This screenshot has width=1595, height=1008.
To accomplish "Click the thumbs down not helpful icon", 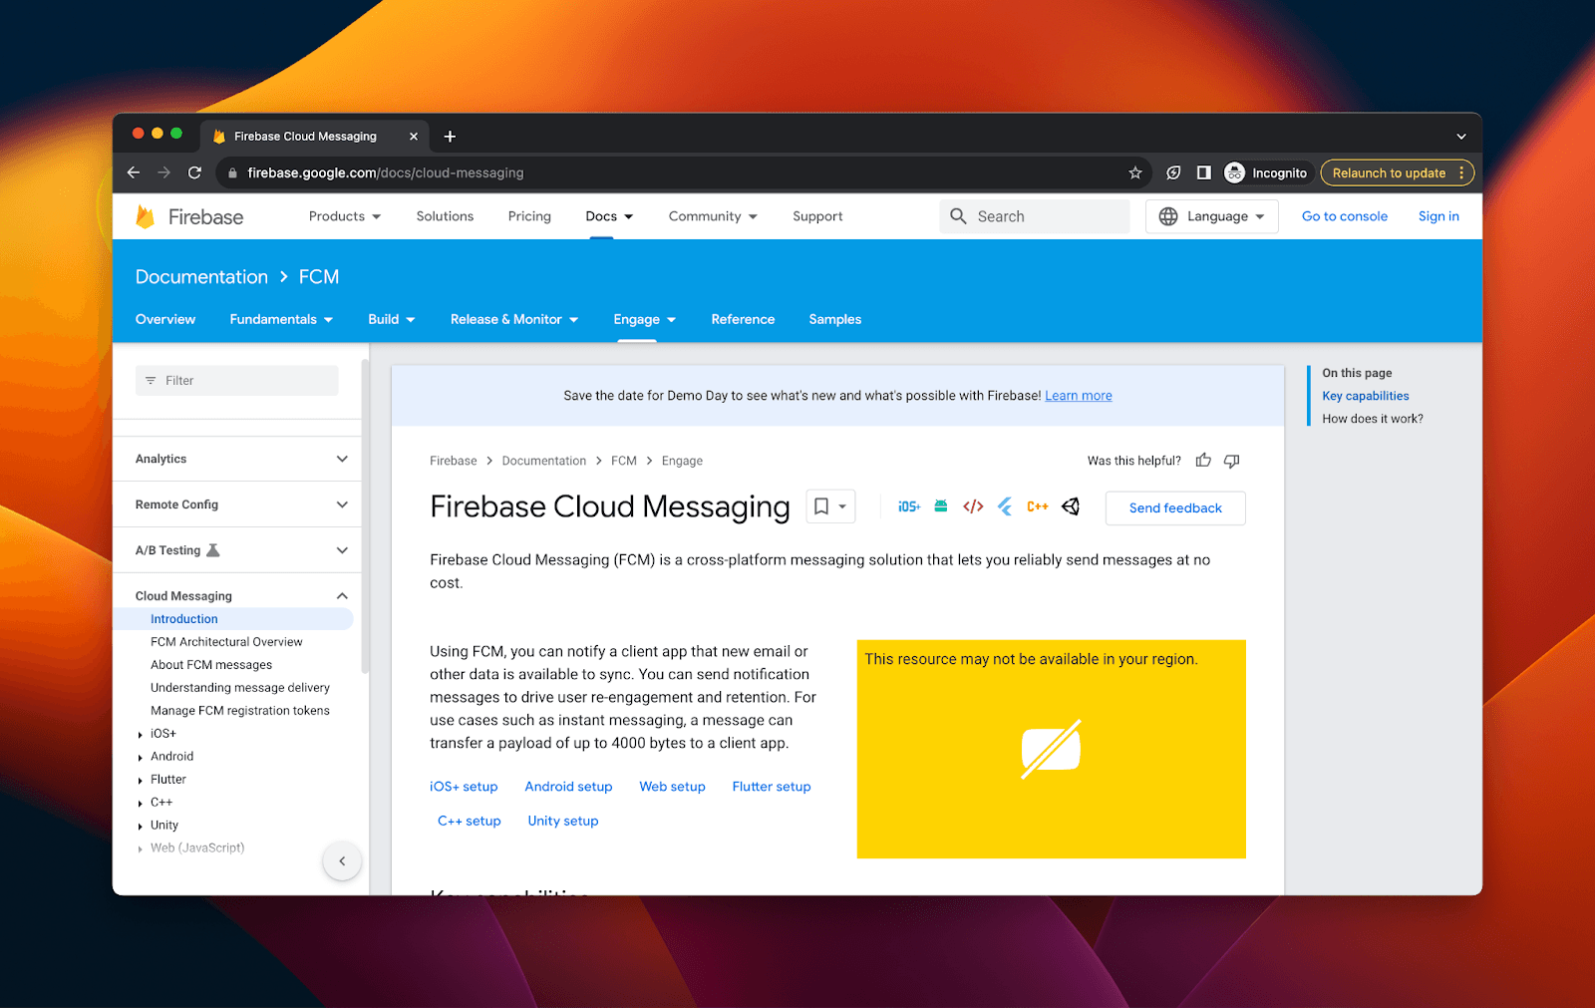I will 1231,461.
